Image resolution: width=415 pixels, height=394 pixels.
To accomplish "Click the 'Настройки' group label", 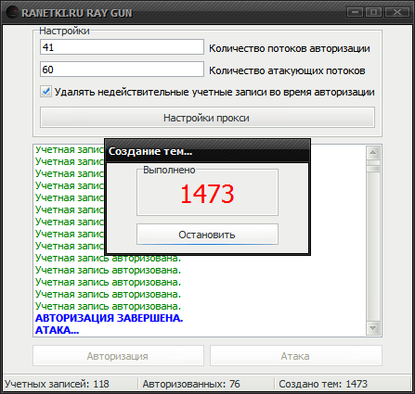I will (x=64, y=31).
